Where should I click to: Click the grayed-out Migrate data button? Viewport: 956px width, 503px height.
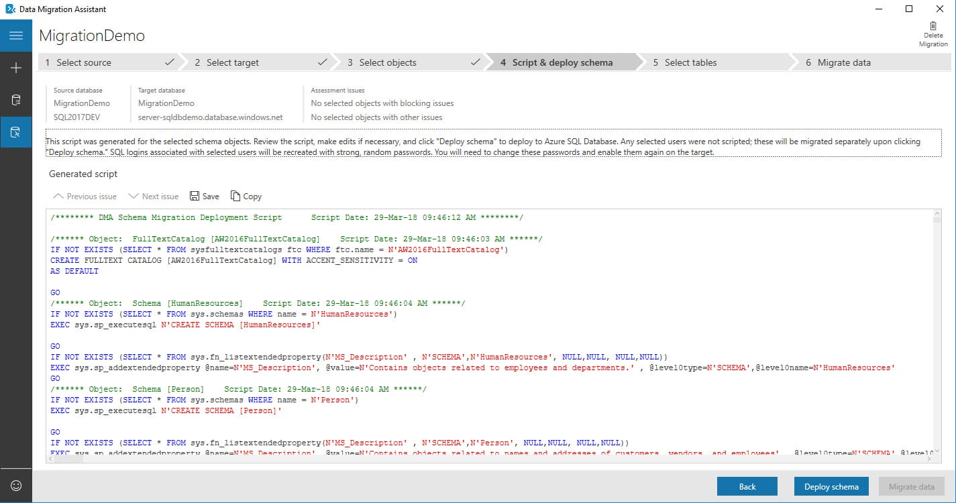click(912, 486)
